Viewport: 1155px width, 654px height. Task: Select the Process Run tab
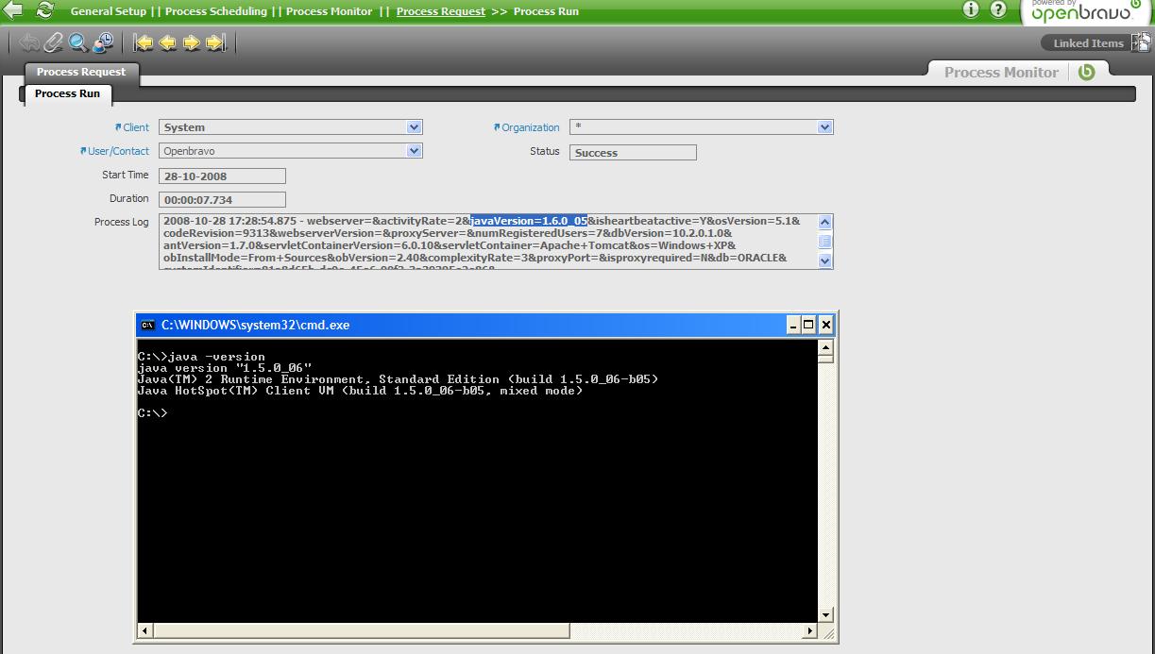67,93
